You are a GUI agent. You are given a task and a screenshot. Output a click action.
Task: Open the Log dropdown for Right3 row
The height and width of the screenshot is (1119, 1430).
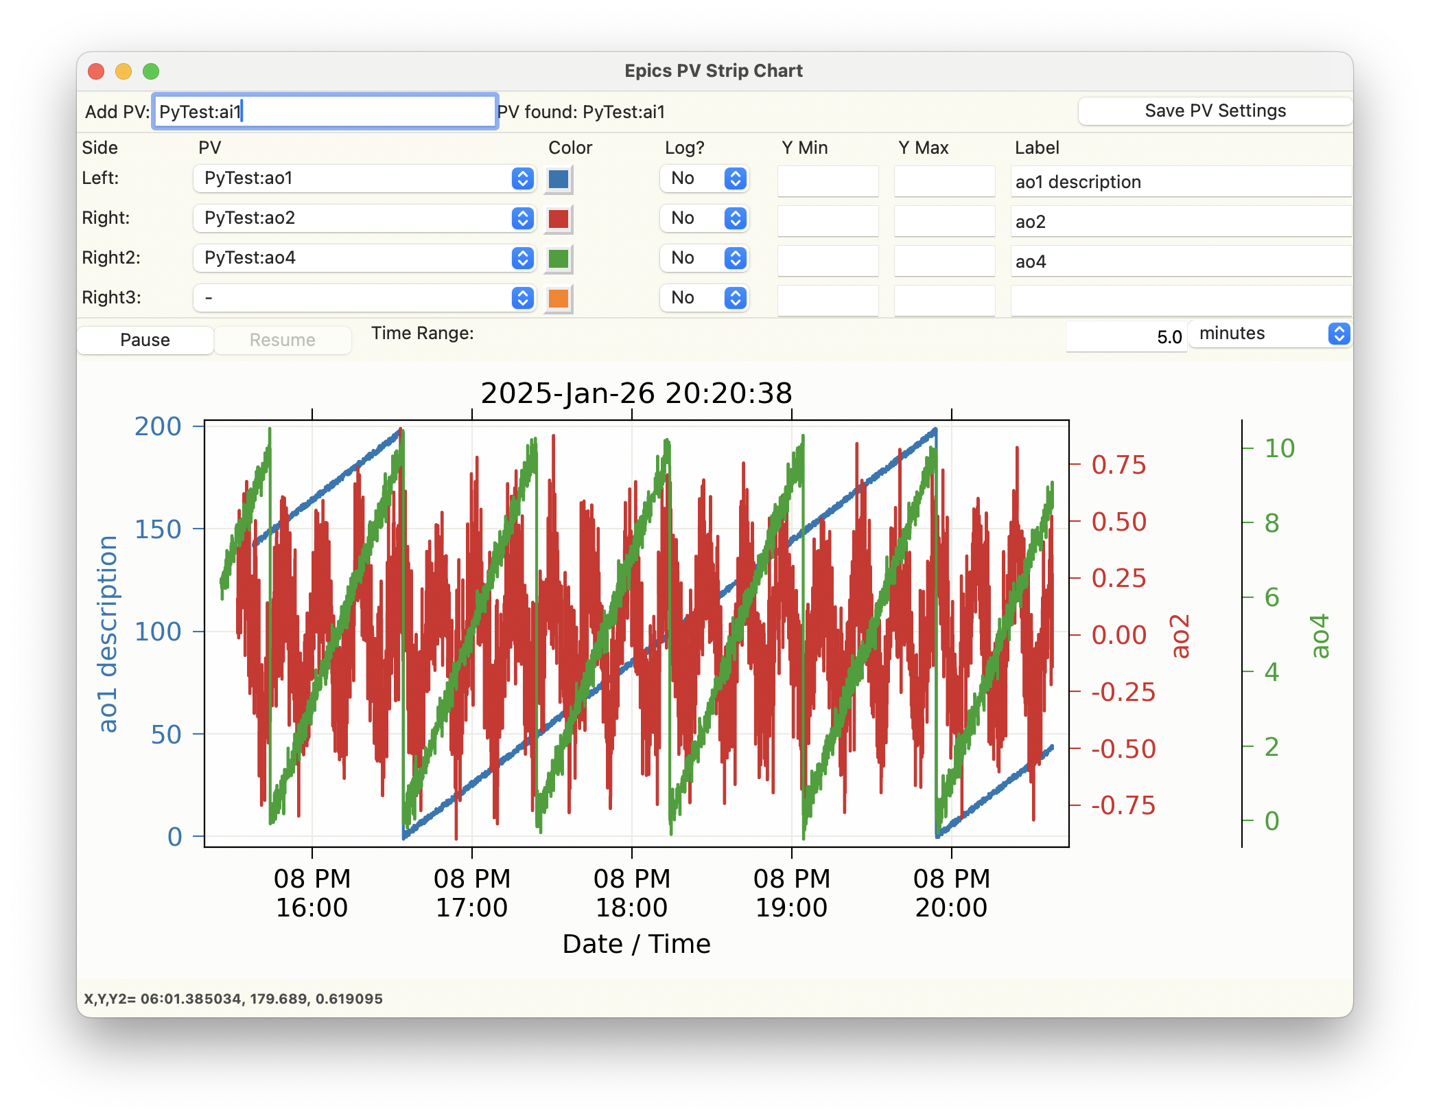(704, 298)
